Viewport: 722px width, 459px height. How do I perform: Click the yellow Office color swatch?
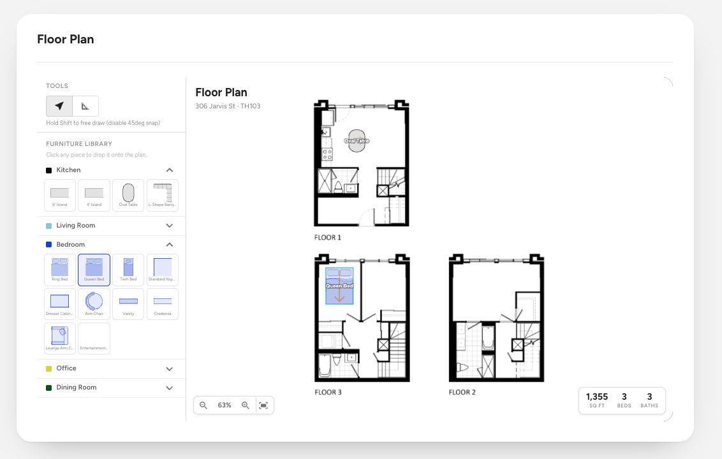tap(49, 368)
